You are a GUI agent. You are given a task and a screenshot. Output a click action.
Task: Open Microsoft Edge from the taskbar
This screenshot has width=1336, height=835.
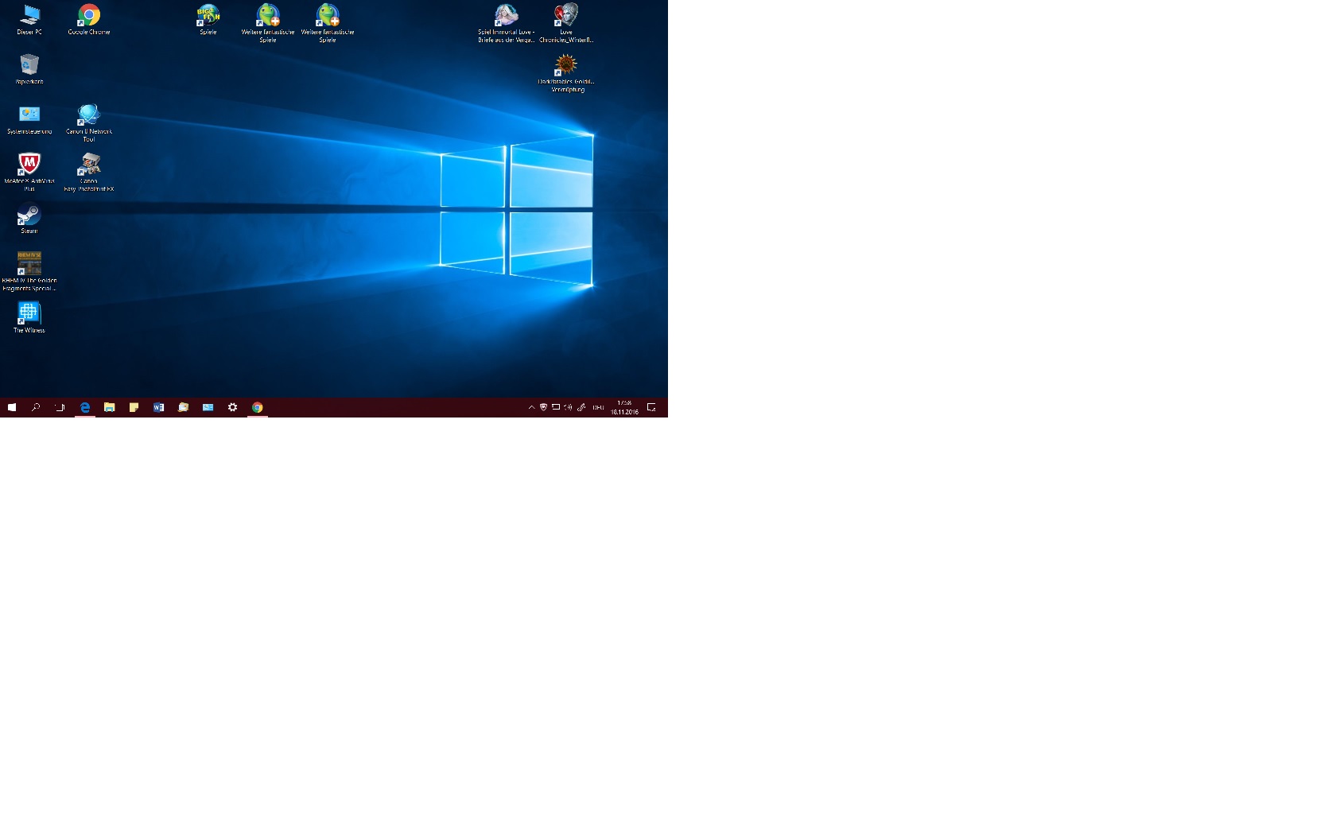pyautogui.click(x=85, y=407)
